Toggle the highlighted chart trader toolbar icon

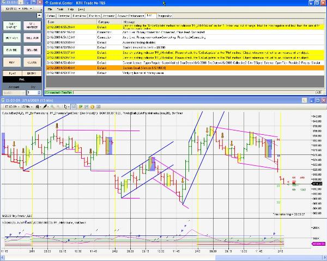click(73, 107)
